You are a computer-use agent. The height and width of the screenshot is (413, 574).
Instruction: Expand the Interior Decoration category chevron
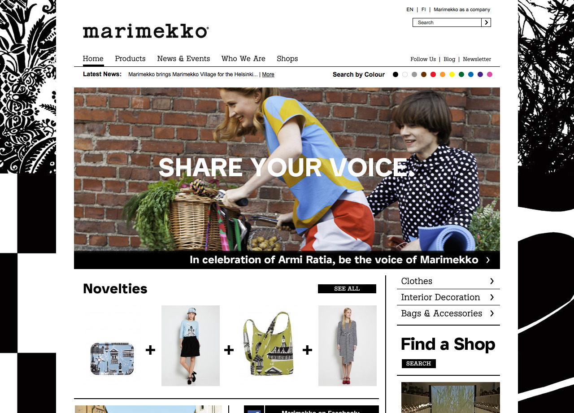tap(492, 297)
